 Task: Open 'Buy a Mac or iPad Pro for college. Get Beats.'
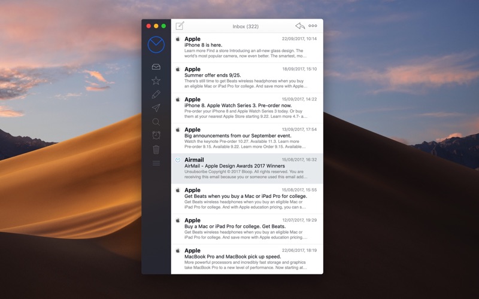pyautogui.click(x=247, y=229)
